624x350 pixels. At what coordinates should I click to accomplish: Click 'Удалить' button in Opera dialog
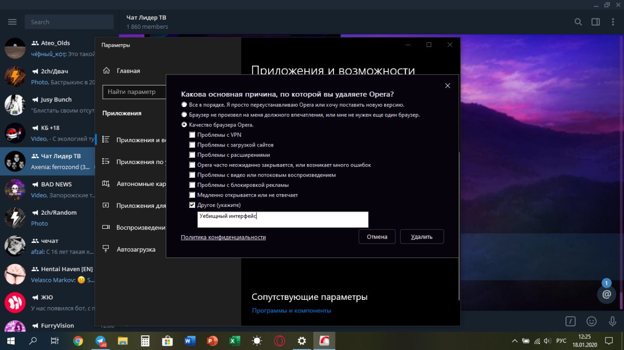click(422, 237)
